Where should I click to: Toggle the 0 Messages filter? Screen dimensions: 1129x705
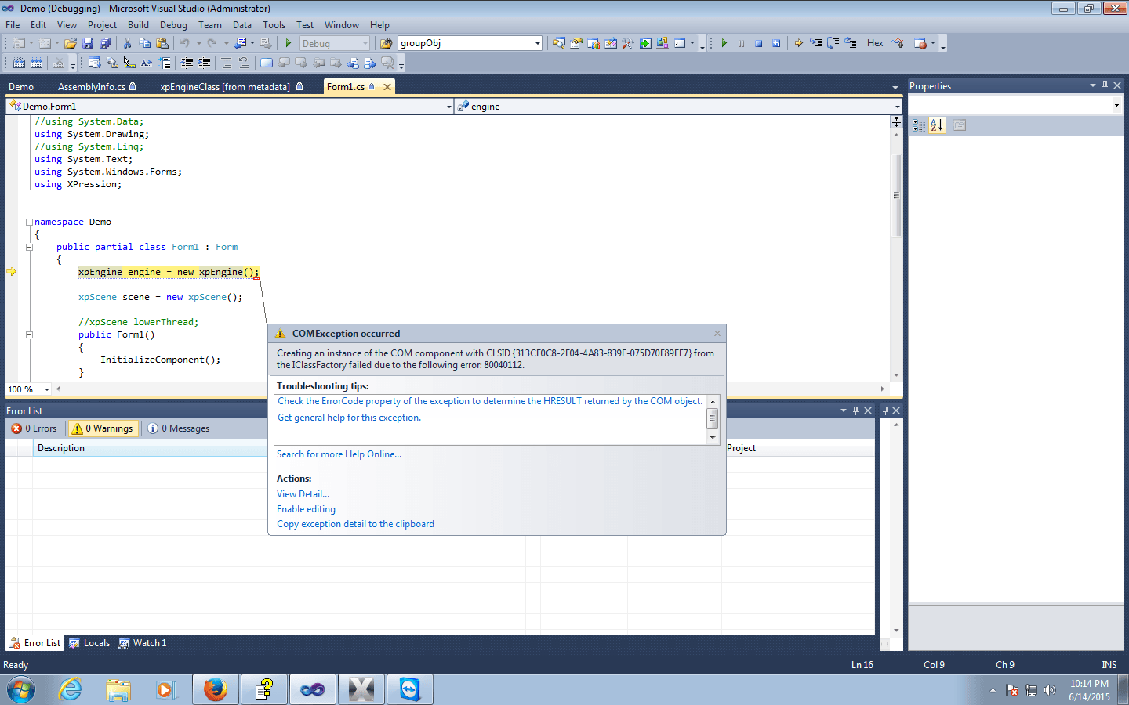pos(179,428)
